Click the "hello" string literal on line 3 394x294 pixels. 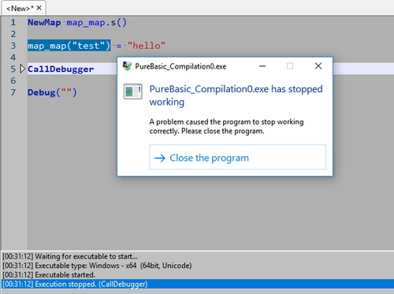tap(147, 46)
